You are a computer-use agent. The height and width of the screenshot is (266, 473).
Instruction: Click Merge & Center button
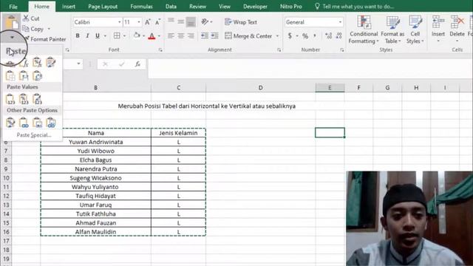[248, 36]
